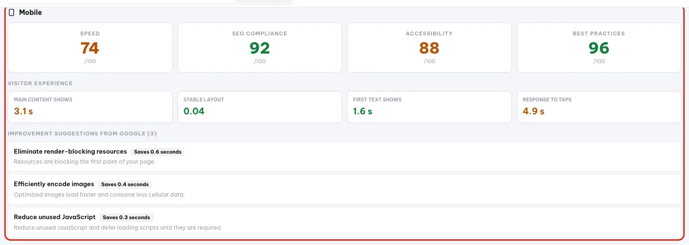
Task: Click the 'Resources are blocking the first paint' description
Action: tap(85, 162)
